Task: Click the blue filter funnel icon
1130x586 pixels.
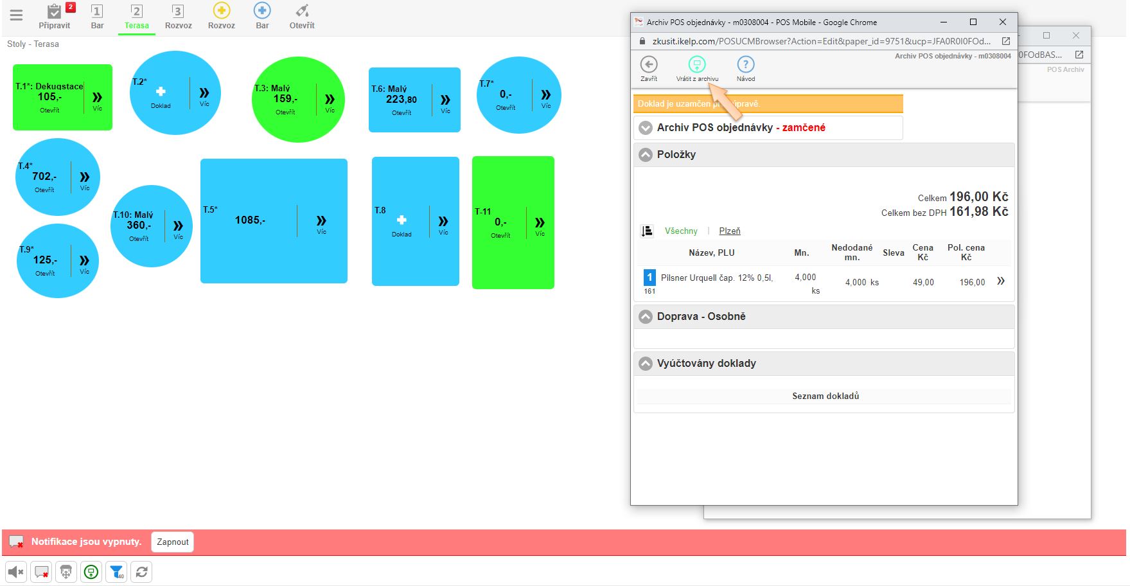Action: click(116, 571)
